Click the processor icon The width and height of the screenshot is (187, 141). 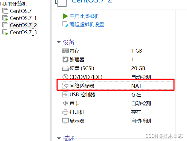65,59
